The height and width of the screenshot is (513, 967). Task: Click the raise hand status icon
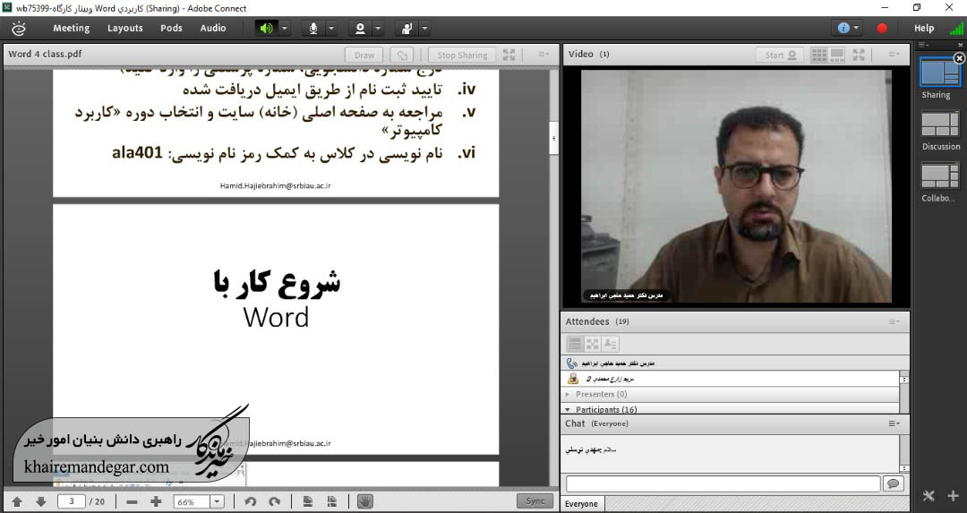[x=407, y=29]
